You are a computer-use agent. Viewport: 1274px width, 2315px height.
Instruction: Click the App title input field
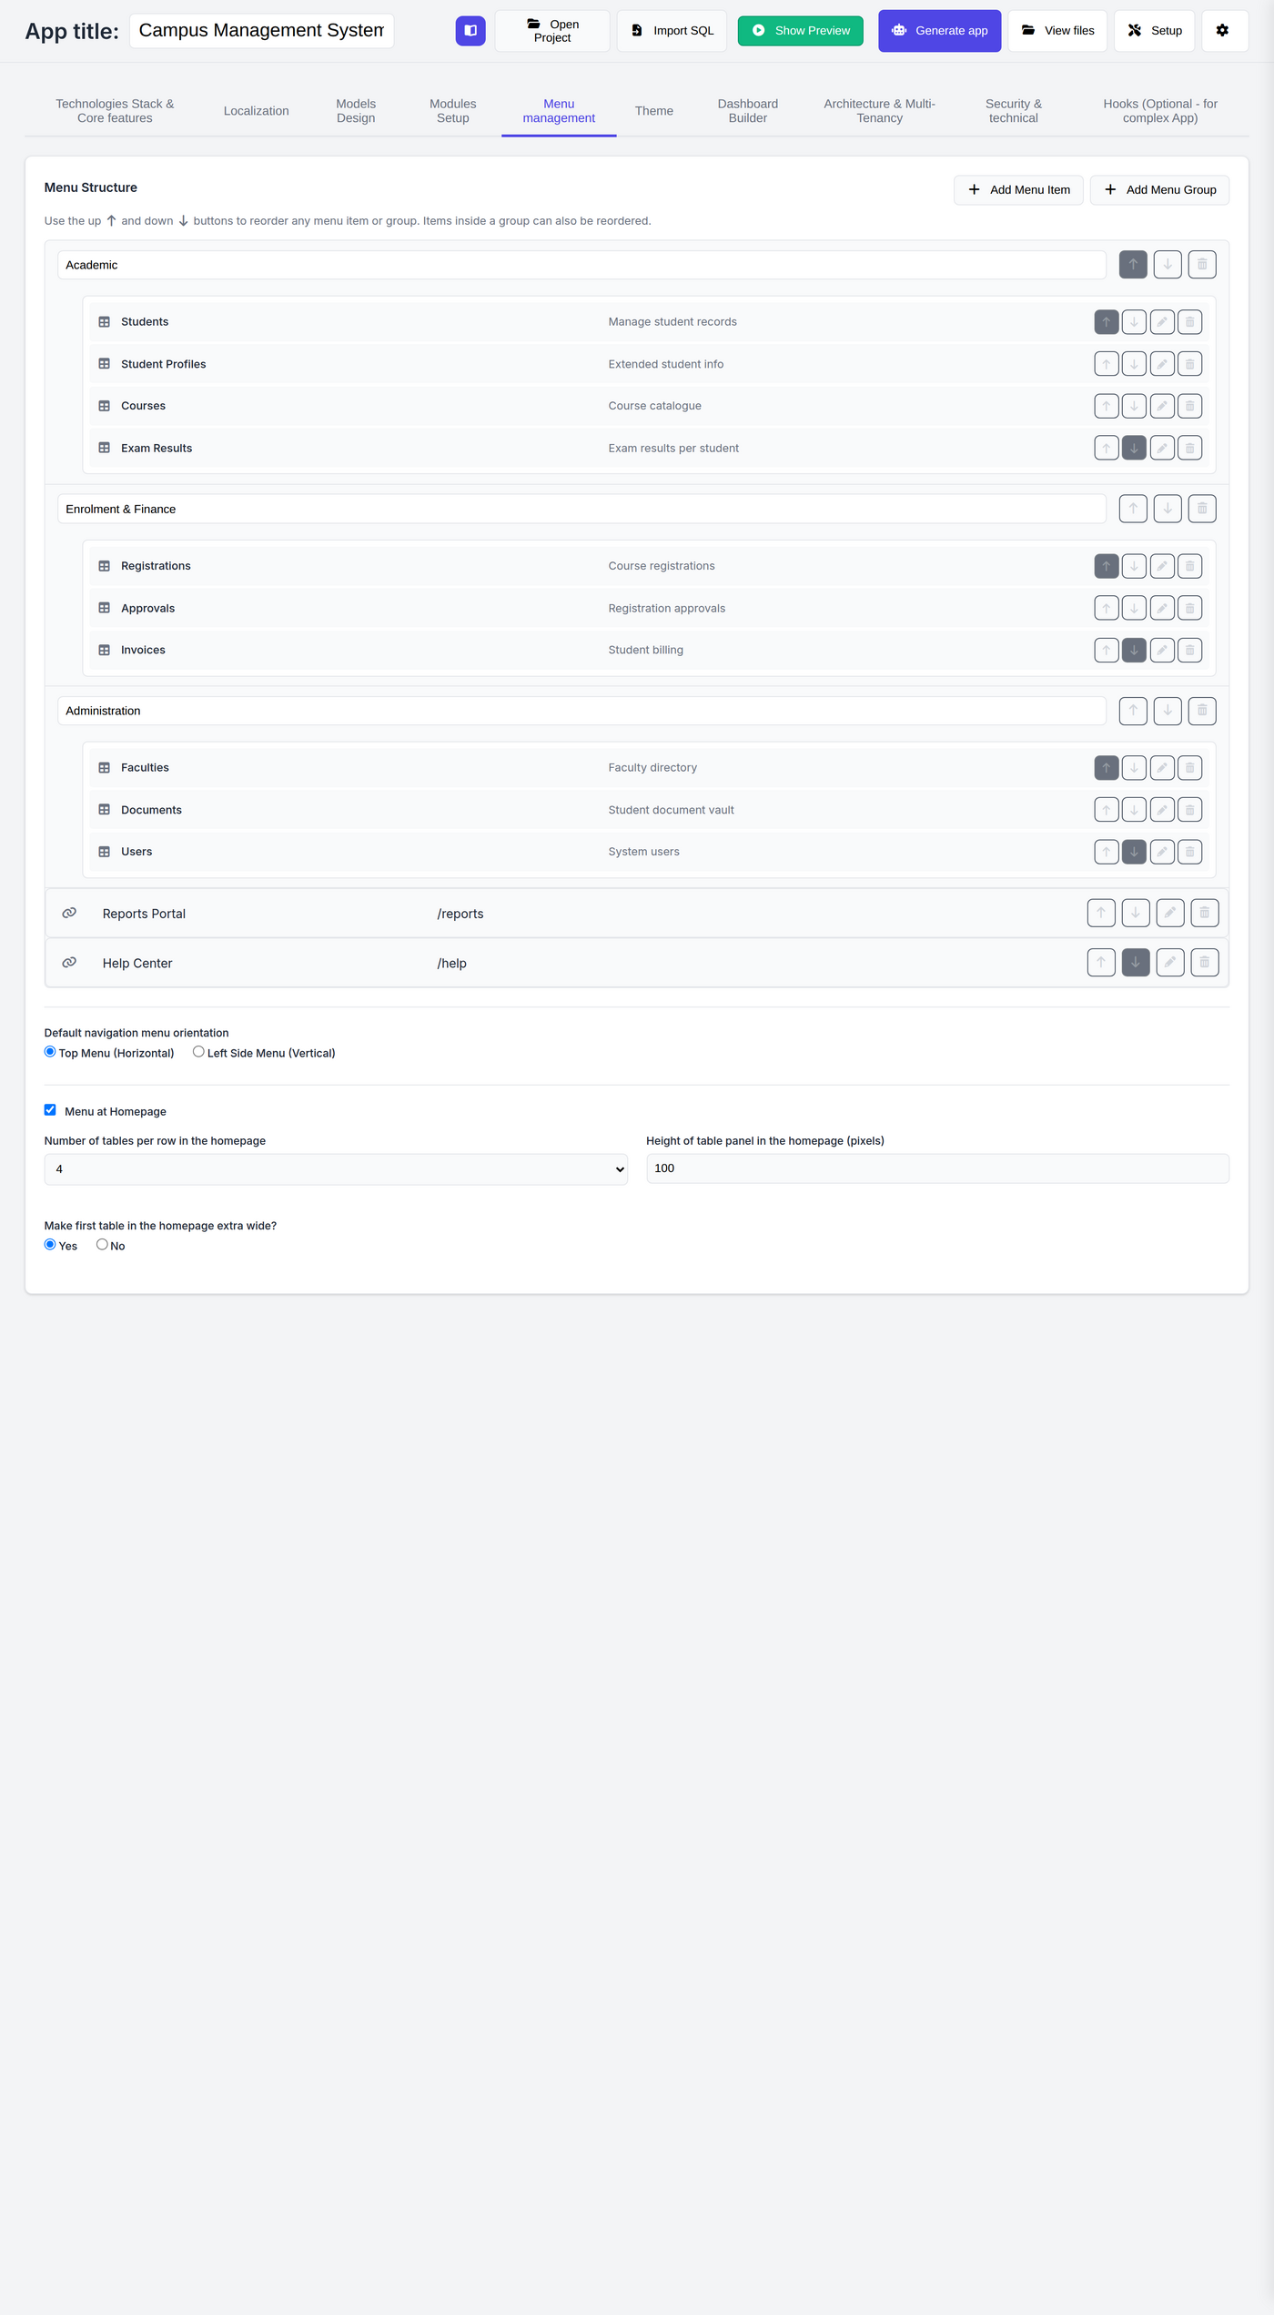[x=261, y=31]
